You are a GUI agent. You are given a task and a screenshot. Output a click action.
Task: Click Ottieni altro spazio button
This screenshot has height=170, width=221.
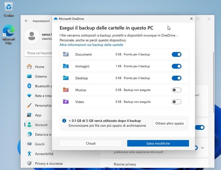tap(170, 123)
